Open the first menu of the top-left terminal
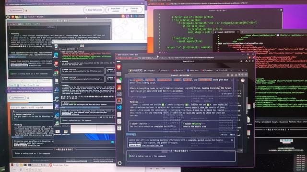 coord(12,24)
